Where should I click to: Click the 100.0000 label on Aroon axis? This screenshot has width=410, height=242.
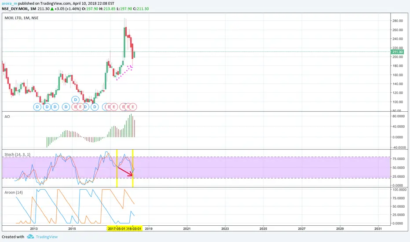pos(399,189)
